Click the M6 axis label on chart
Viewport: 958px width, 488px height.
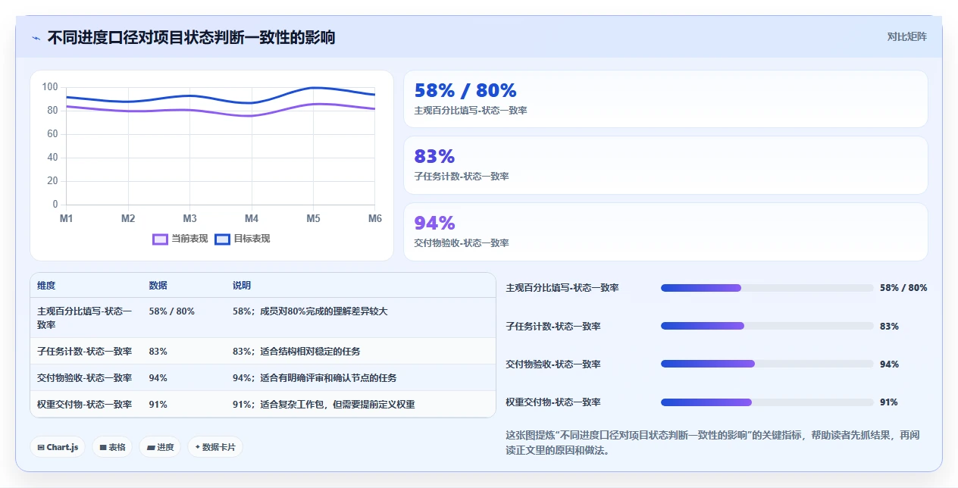(x=375, y=218)
